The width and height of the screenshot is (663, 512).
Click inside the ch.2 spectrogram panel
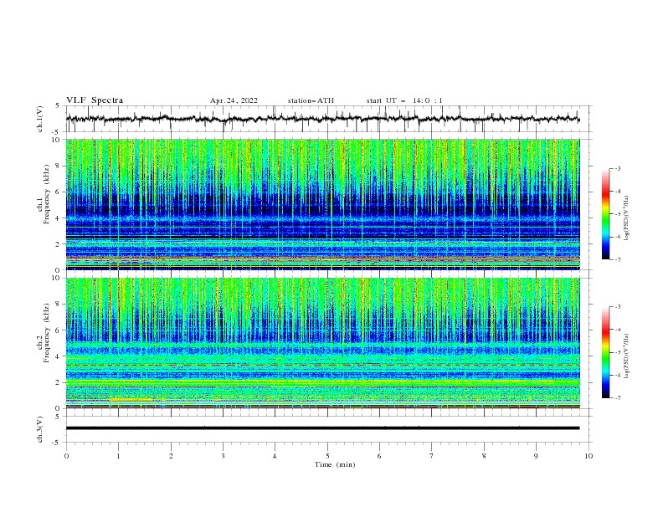click(323, 343)
